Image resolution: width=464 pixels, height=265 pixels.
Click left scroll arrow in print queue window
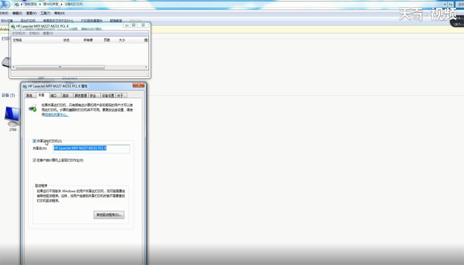coord(13,67)
